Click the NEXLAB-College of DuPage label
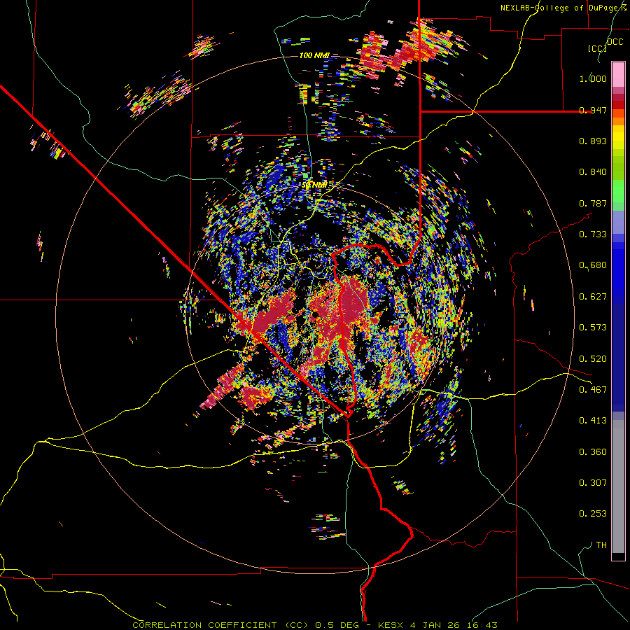This screenshot has width=630, height=630. click(x=565, y=8)
